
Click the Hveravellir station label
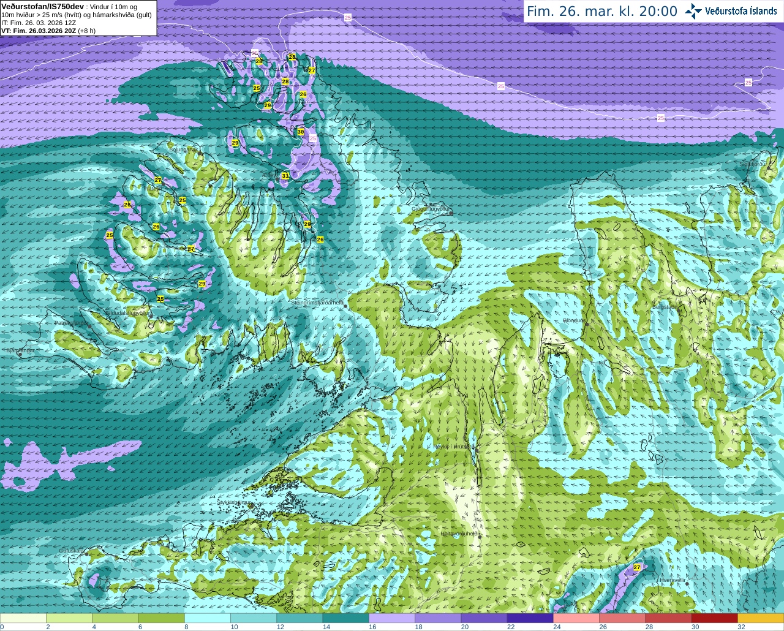[673, 580]
